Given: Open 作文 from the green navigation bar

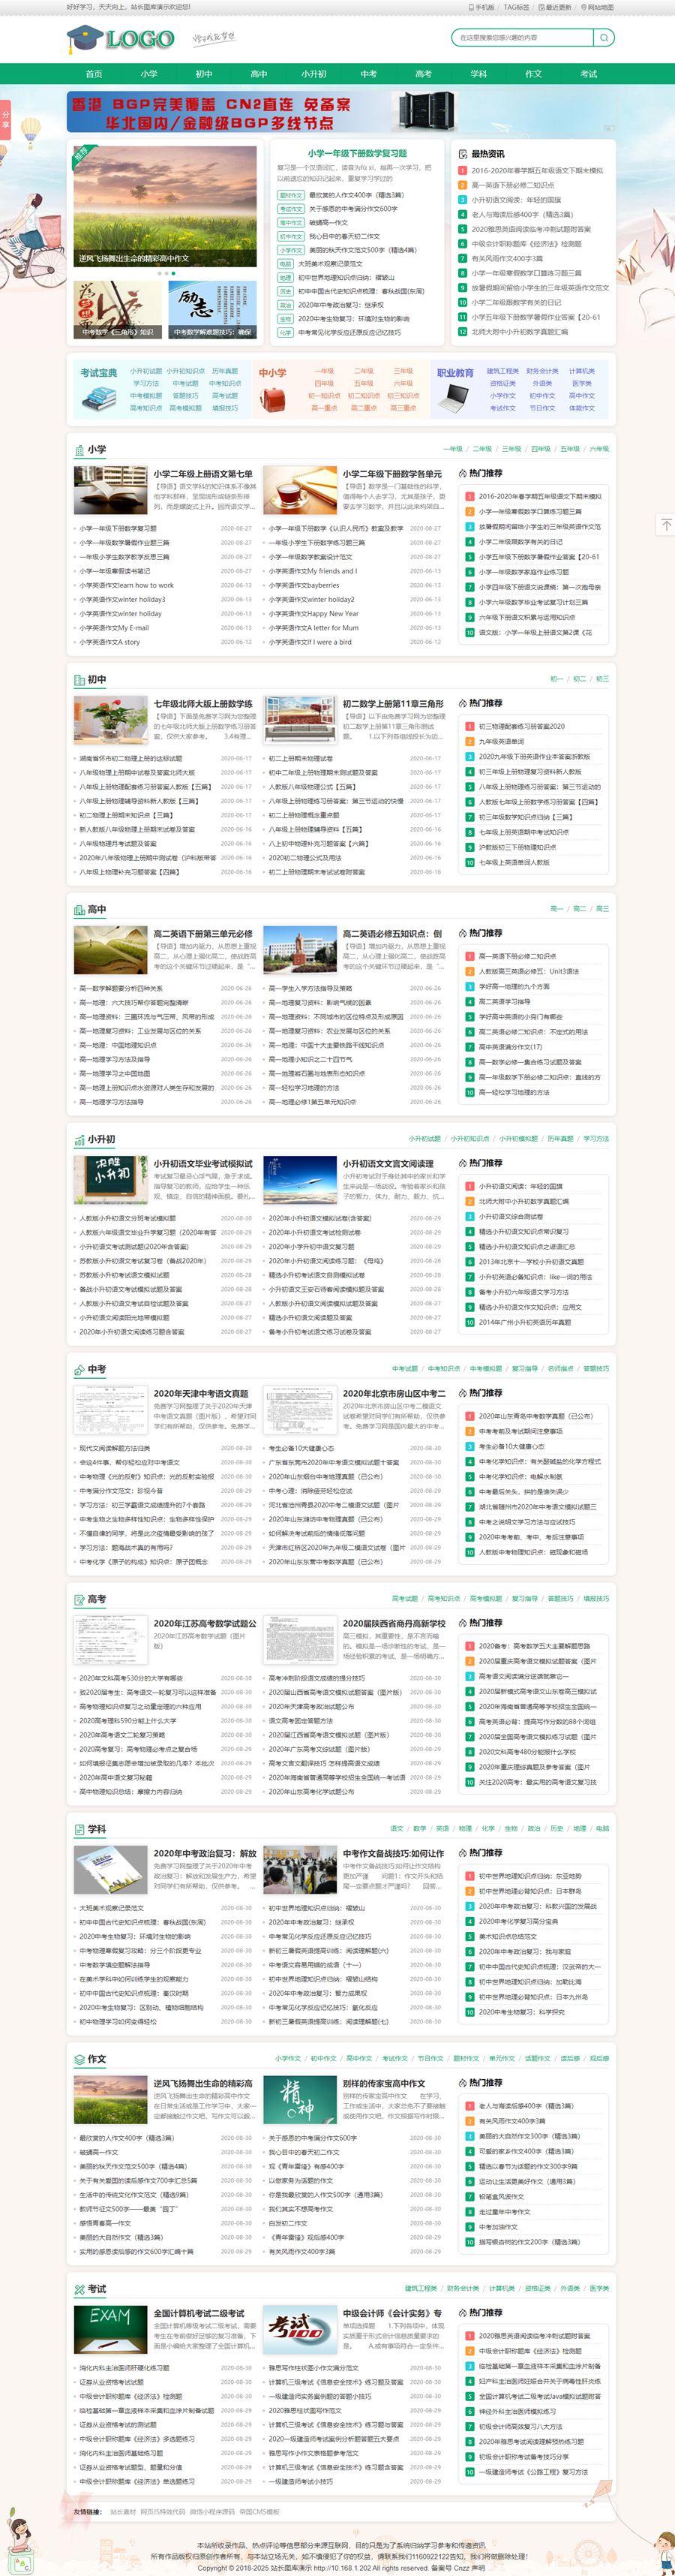Looking at the screenshot, I should pyautogui.click(x=533, y=74).
